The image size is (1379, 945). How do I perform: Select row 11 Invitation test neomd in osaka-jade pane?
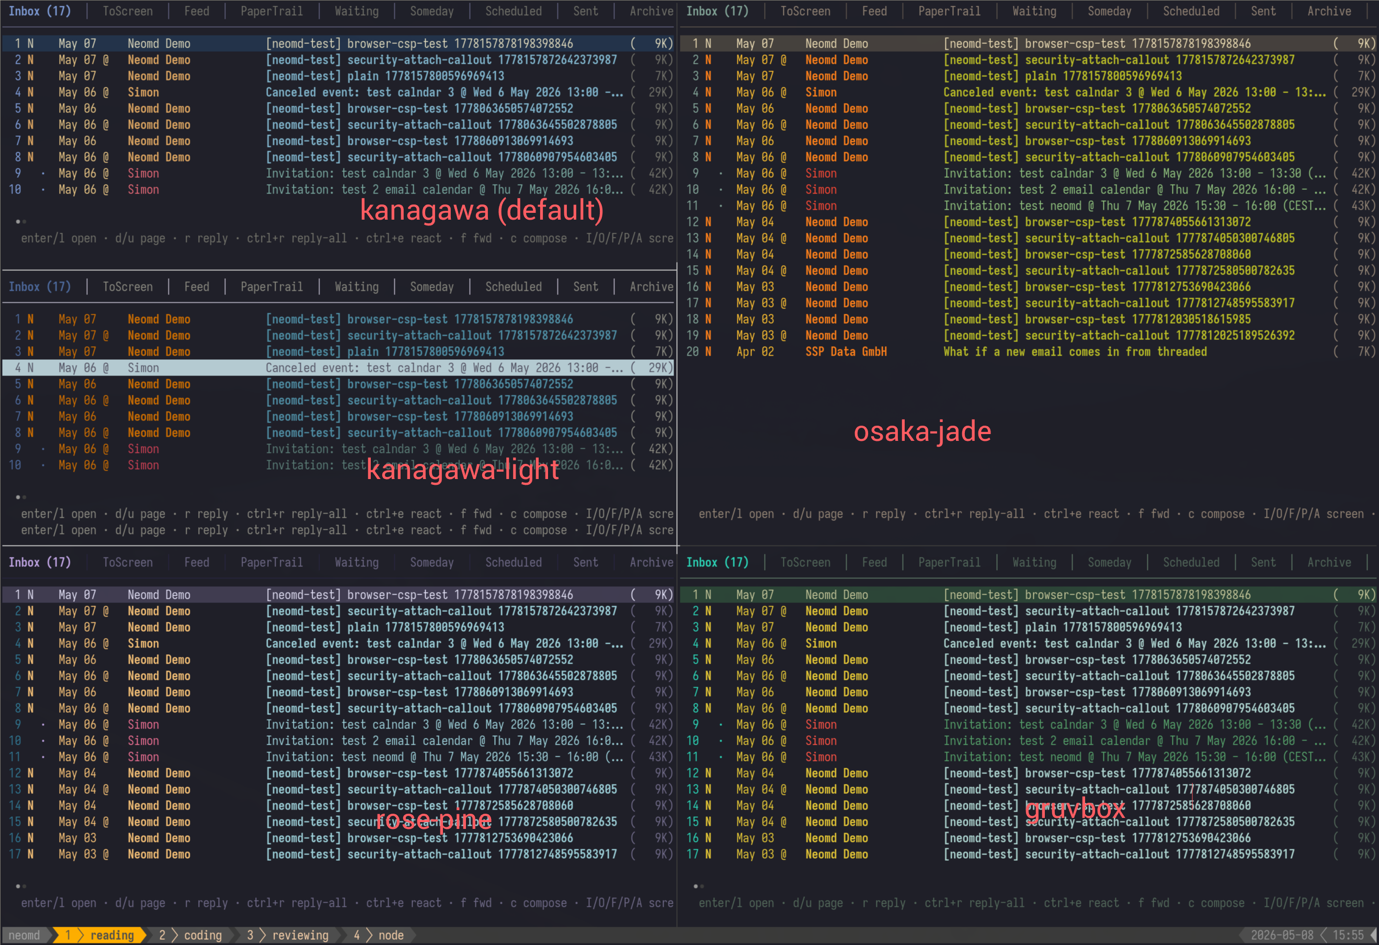1028,206
